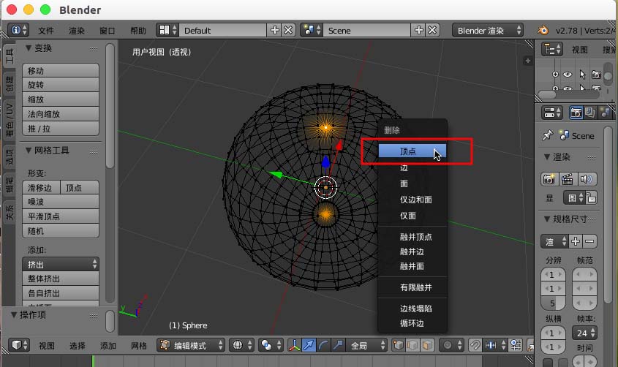This screenshot has height=367, width=618.
Task: Choose 顶点 in the delete menu
Action: [412, 151]
